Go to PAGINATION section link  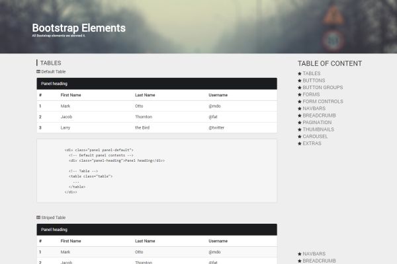317,122
